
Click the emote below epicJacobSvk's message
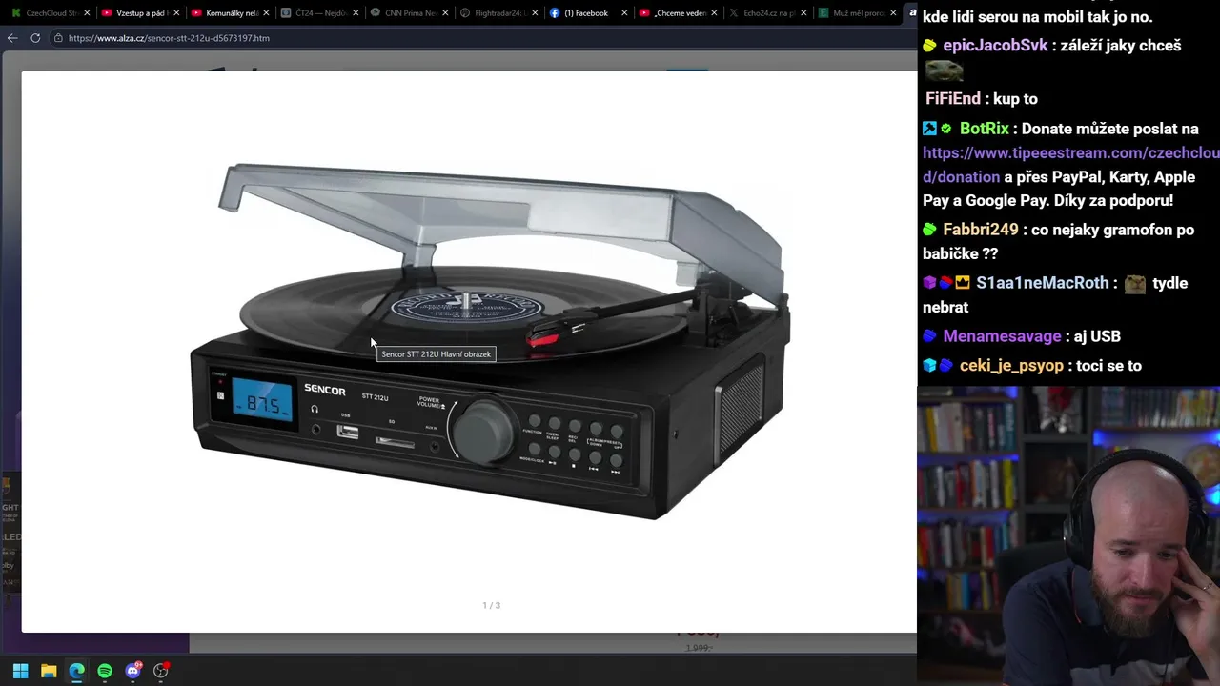(944, 71)
